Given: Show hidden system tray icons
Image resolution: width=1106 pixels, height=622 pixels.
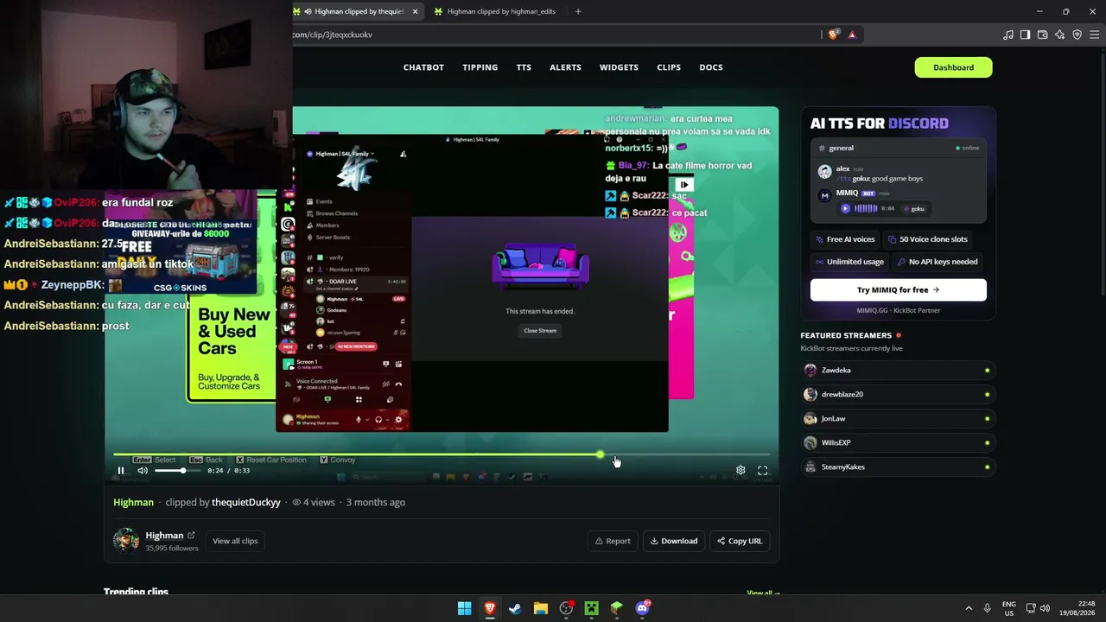Looking at the screenshot, I should point(969,608).
